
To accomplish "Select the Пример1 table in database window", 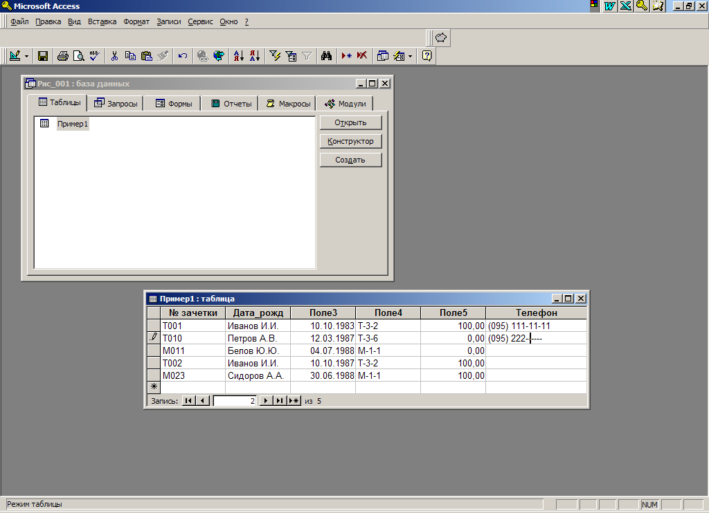I will point(72,124).
